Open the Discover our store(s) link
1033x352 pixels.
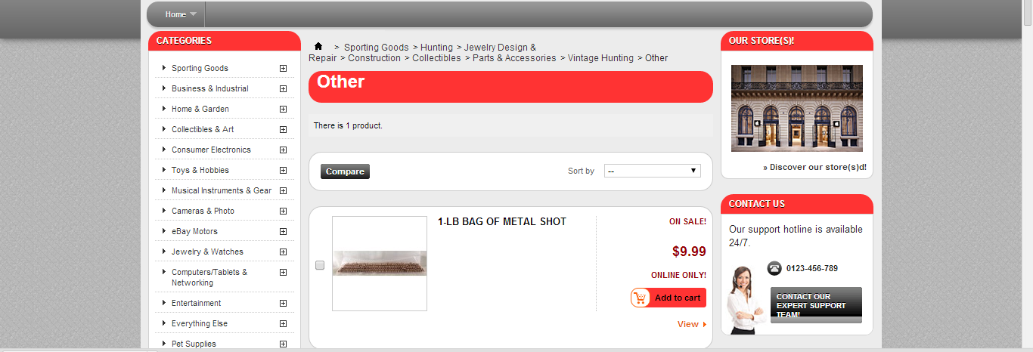[814, 167]
